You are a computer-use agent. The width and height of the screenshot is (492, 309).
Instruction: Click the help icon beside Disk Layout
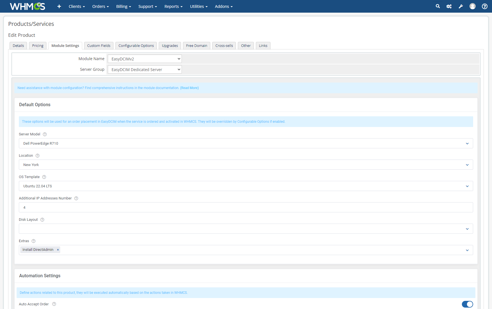pos(42,220)
